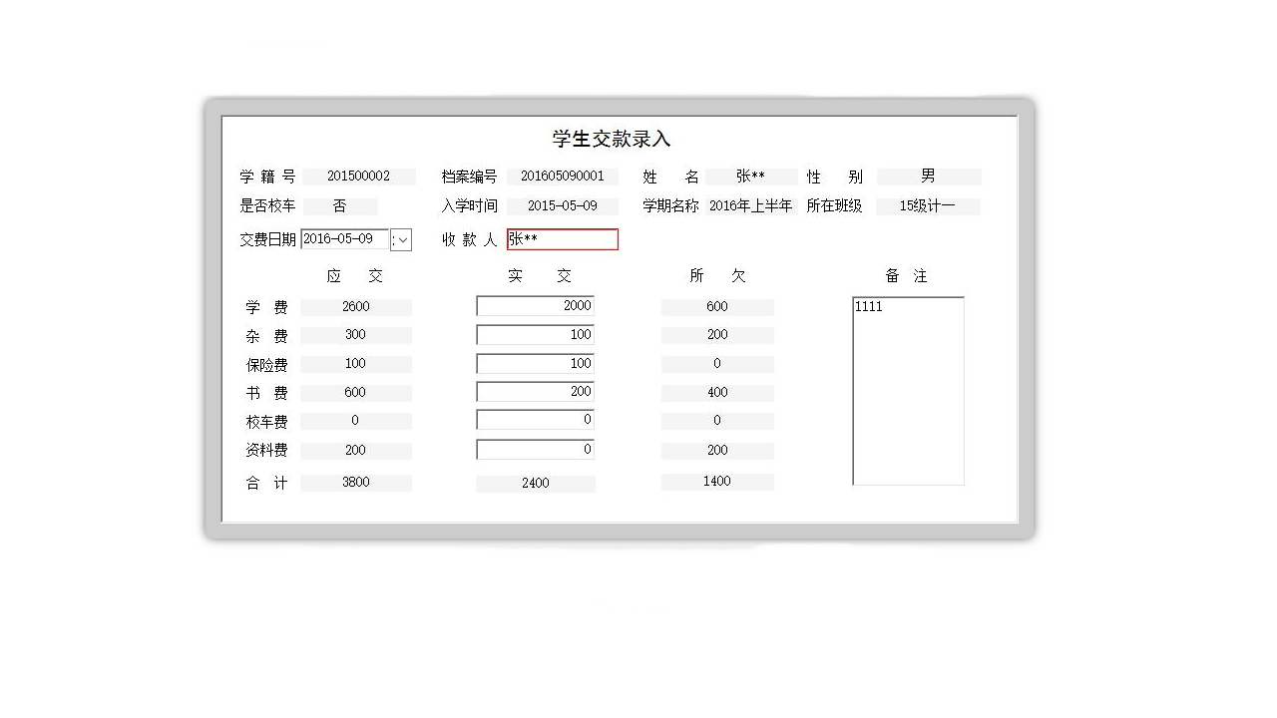Click the 档案编号 field showing 201605090001
This screenshot has height=718, width=1277.
[564, 177]
